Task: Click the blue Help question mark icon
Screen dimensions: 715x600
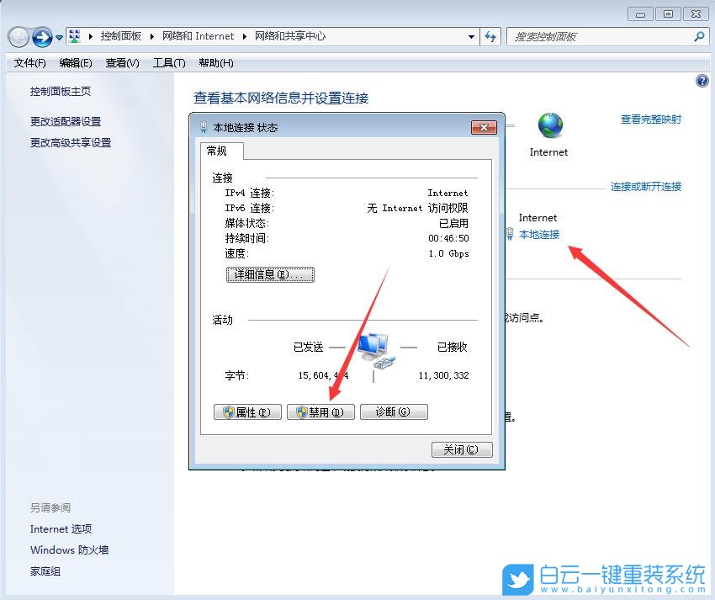Action: [x=702, y=80]
